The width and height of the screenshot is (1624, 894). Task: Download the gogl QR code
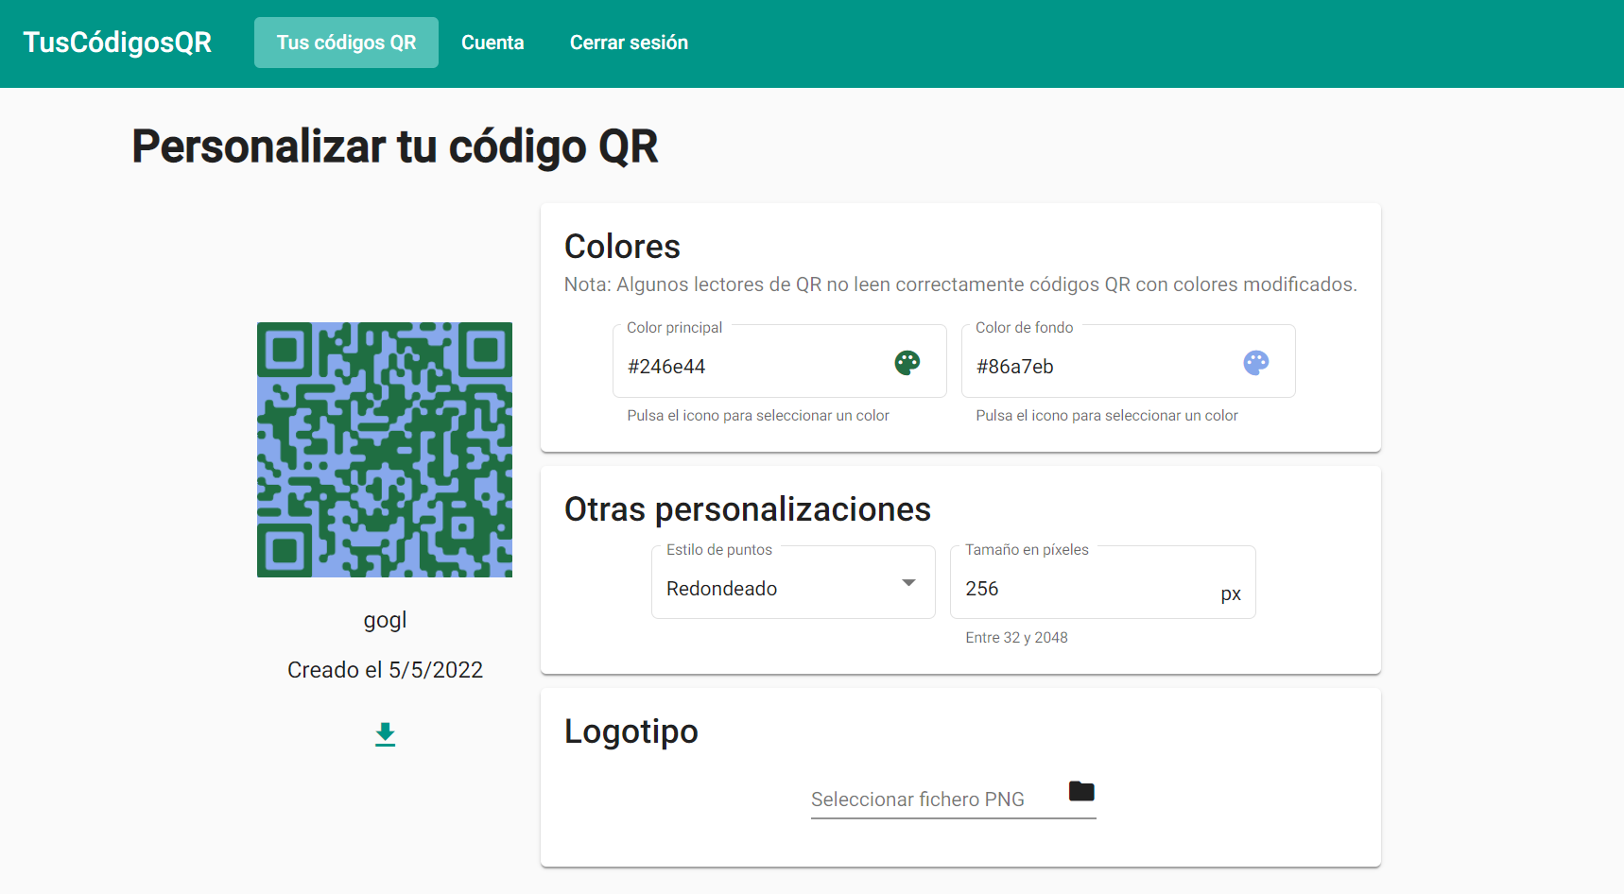tap(385, 734)
